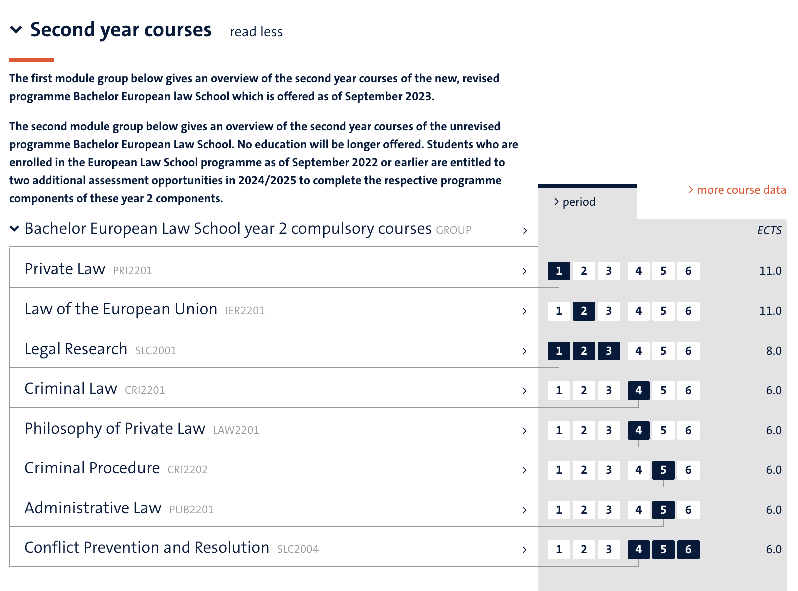798x591 pixels.
Task: Click the arrow at end of compulsory courses group header
Action: [x=525, y=230]
